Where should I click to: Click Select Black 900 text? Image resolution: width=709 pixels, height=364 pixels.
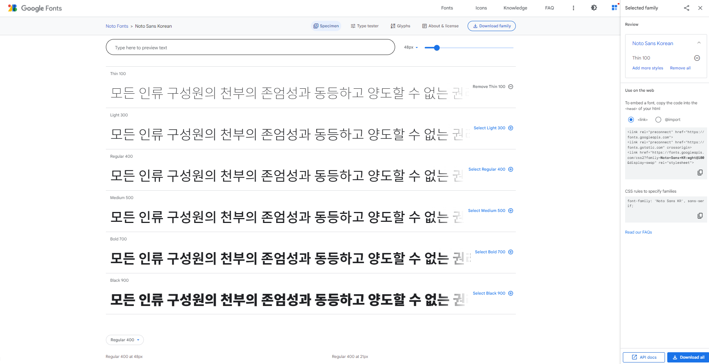coord(489,293)
